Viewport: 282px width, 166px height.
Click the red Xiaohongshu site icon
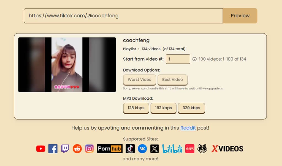tap(190, 149)
